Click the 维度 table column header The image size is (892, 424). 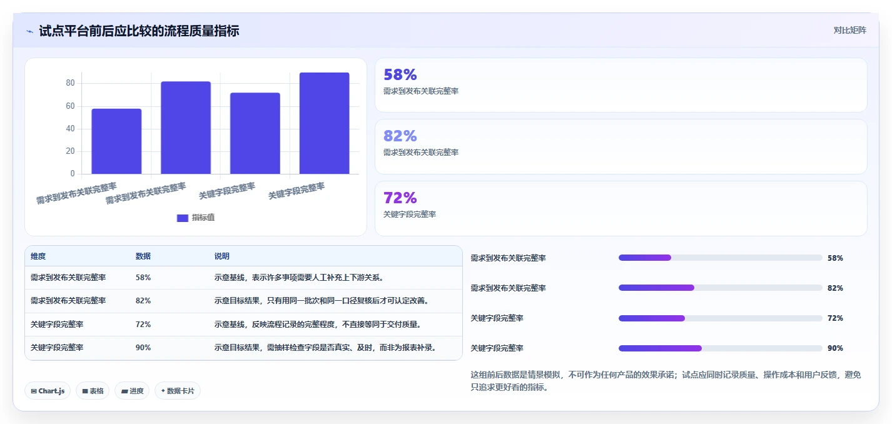[x=38, y=256]
